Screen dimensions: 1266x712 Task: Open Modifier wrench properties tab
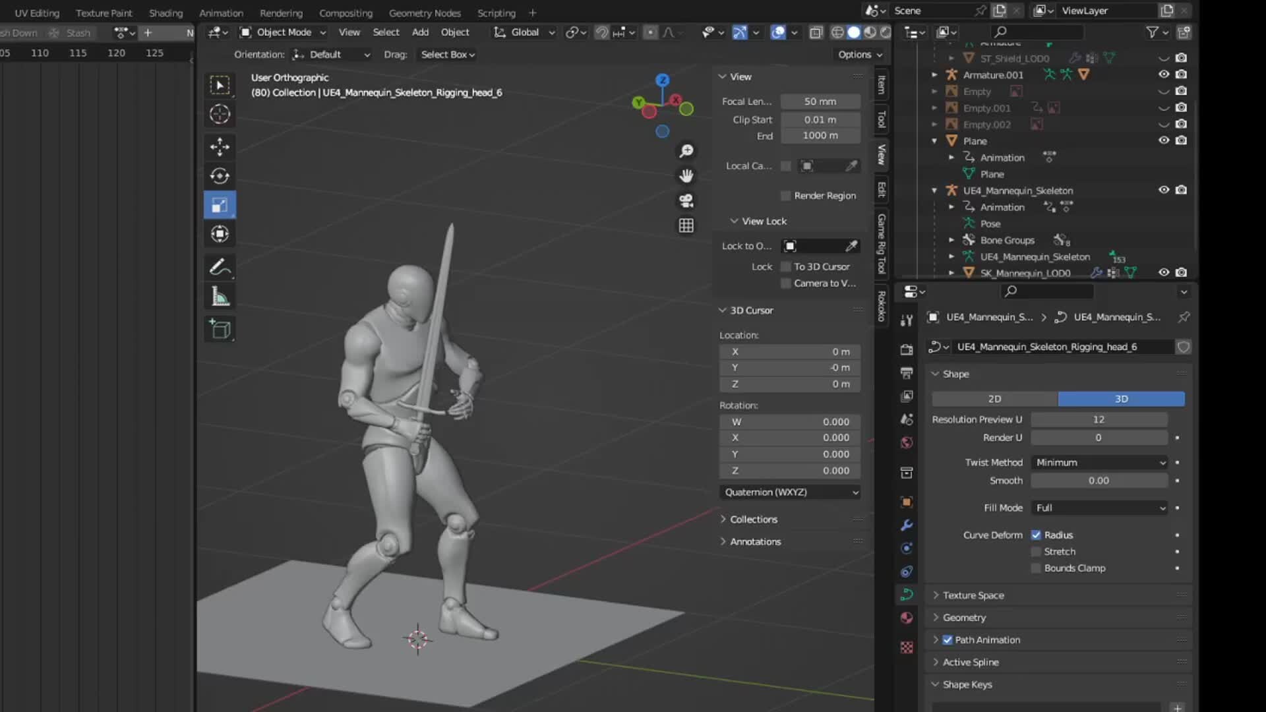click(x=907, y=525)
